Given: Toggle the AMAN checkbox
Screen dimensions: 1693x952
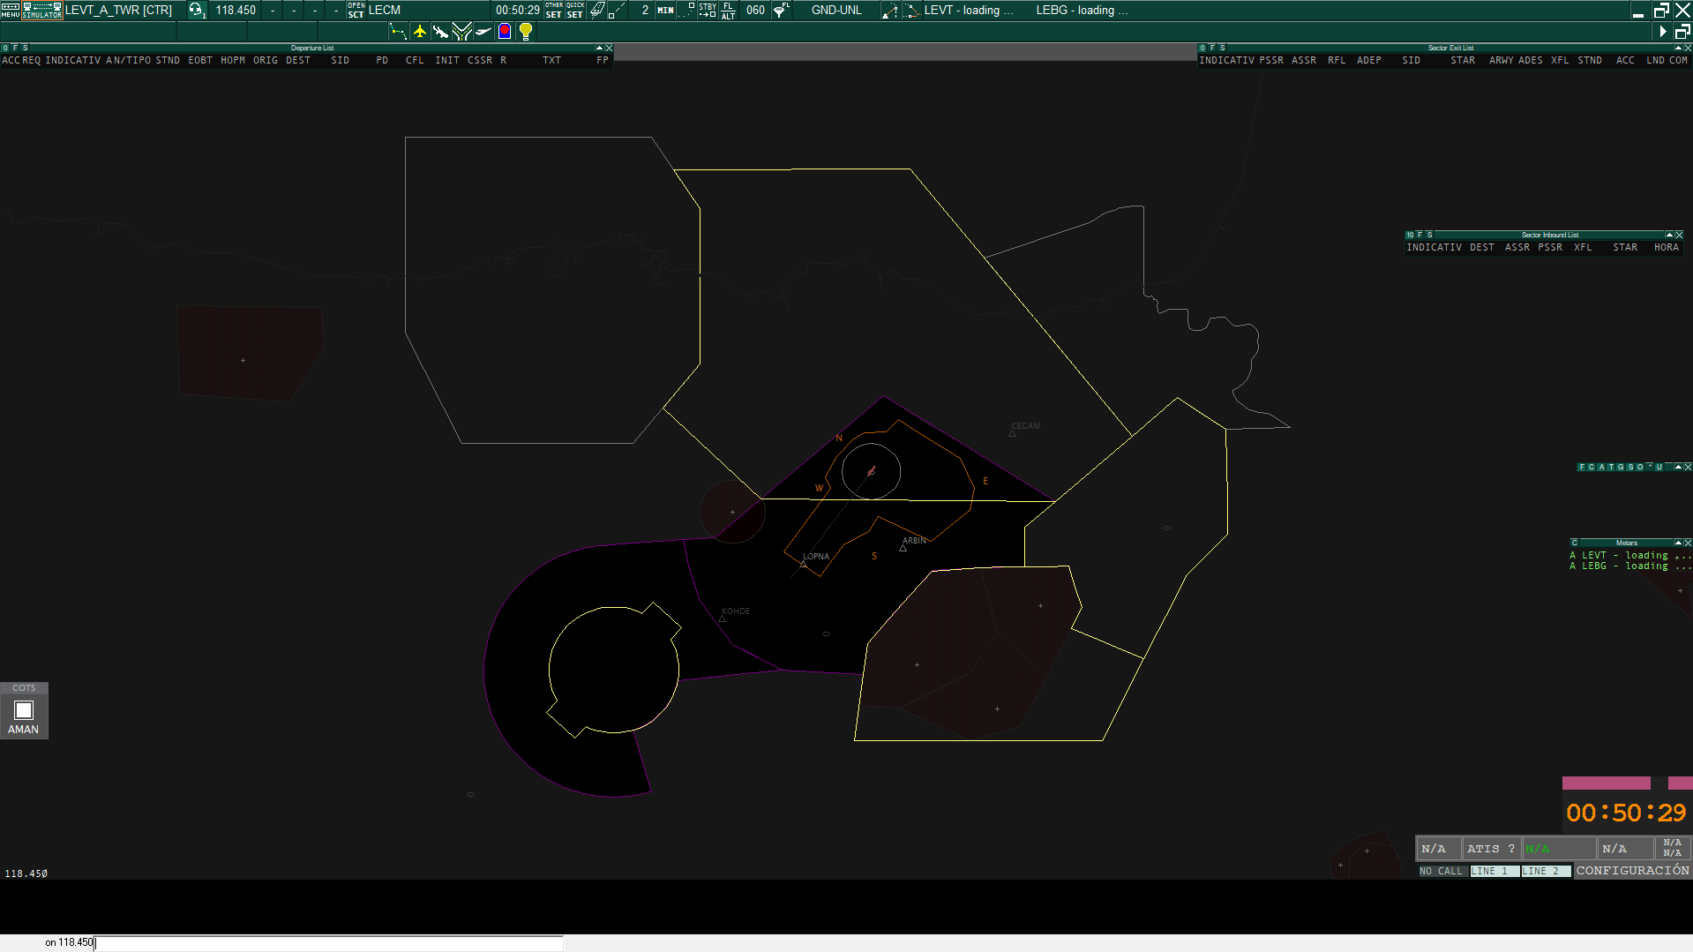Looking at the screenshot, I should (x=24, y=710).
